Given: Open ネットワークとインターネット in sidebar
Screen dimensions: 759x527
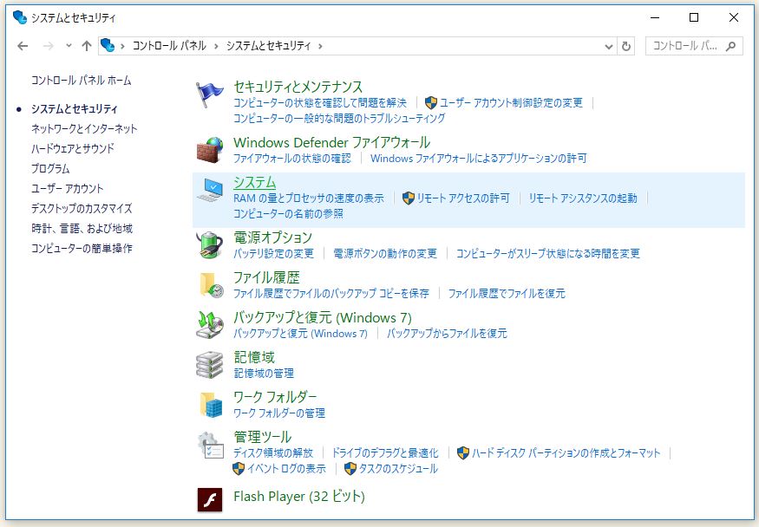Looking at the screenshot, I should pyautogui.click(x=84, y=128).
